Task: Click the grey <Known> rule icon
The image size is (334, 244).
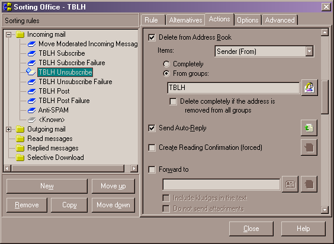Action: (x=32, y=120)
